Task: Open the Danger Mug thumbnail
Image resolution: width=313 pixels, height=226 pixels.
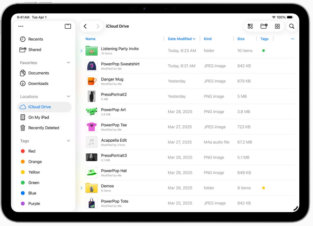Action: coord(91,81)
